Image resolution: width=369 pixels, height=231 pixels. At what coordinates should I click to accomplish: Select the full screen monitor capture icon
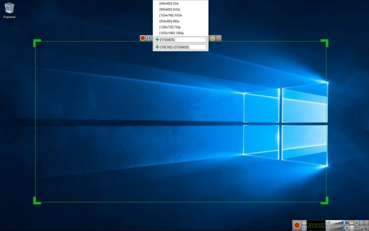361,228
